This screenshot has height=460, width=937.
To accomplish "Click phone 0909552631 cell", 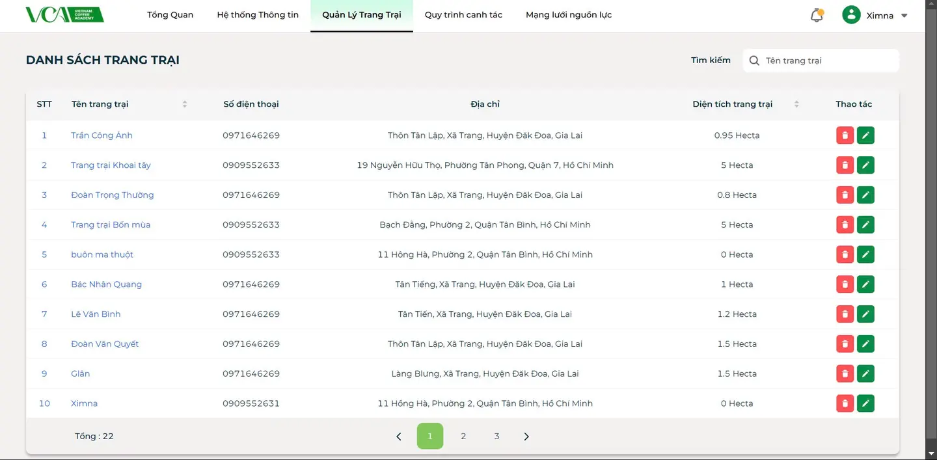I will coord(251,403).
